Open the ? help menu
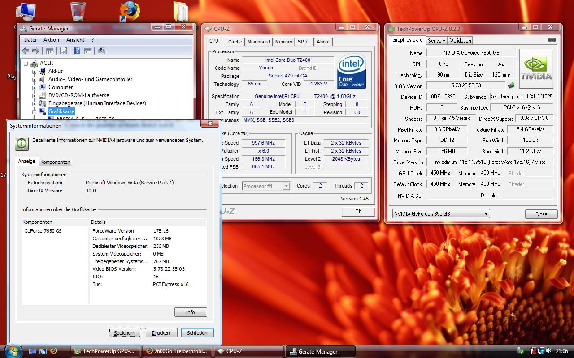 coord(92,40)
